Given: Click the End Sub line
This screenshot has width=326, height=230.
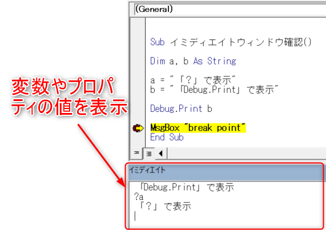Looking at the screenshot, I should [167, 138].
